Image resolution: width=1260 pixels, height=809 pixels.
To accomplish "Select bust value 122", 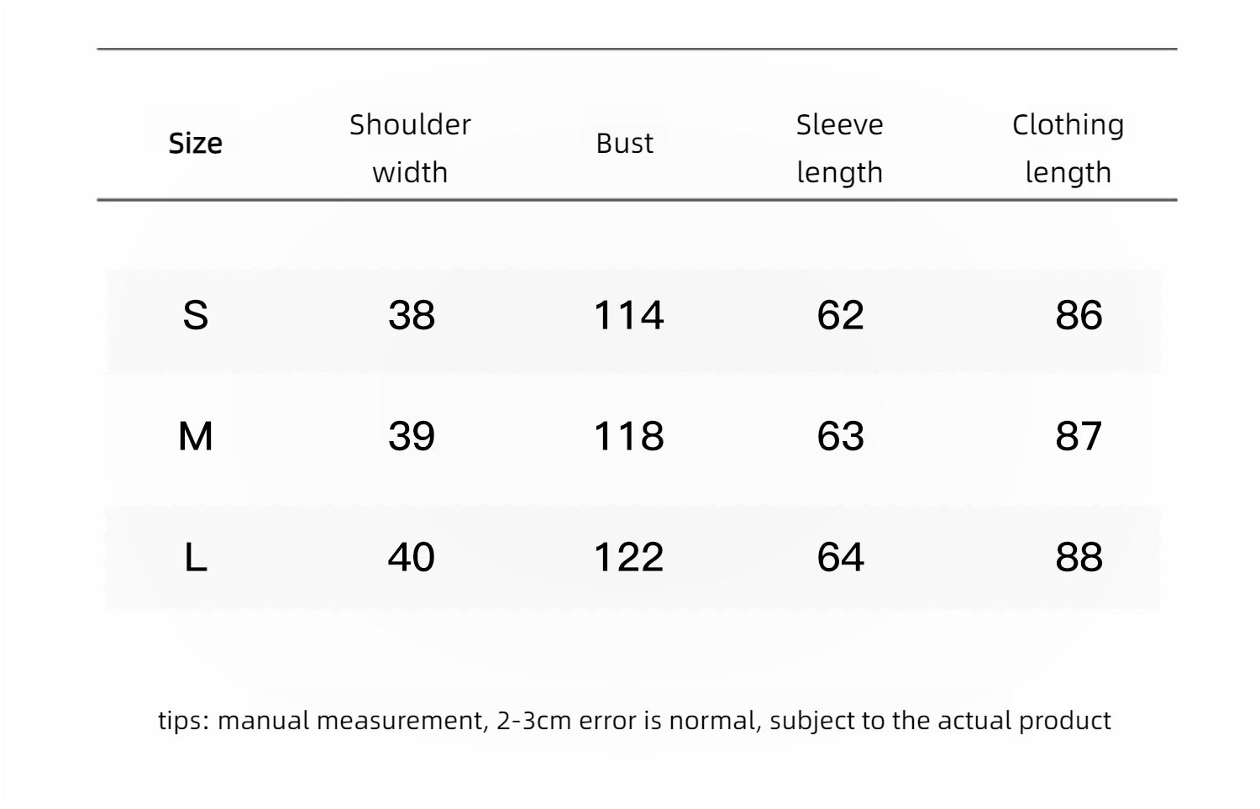I will coord(628,558).
